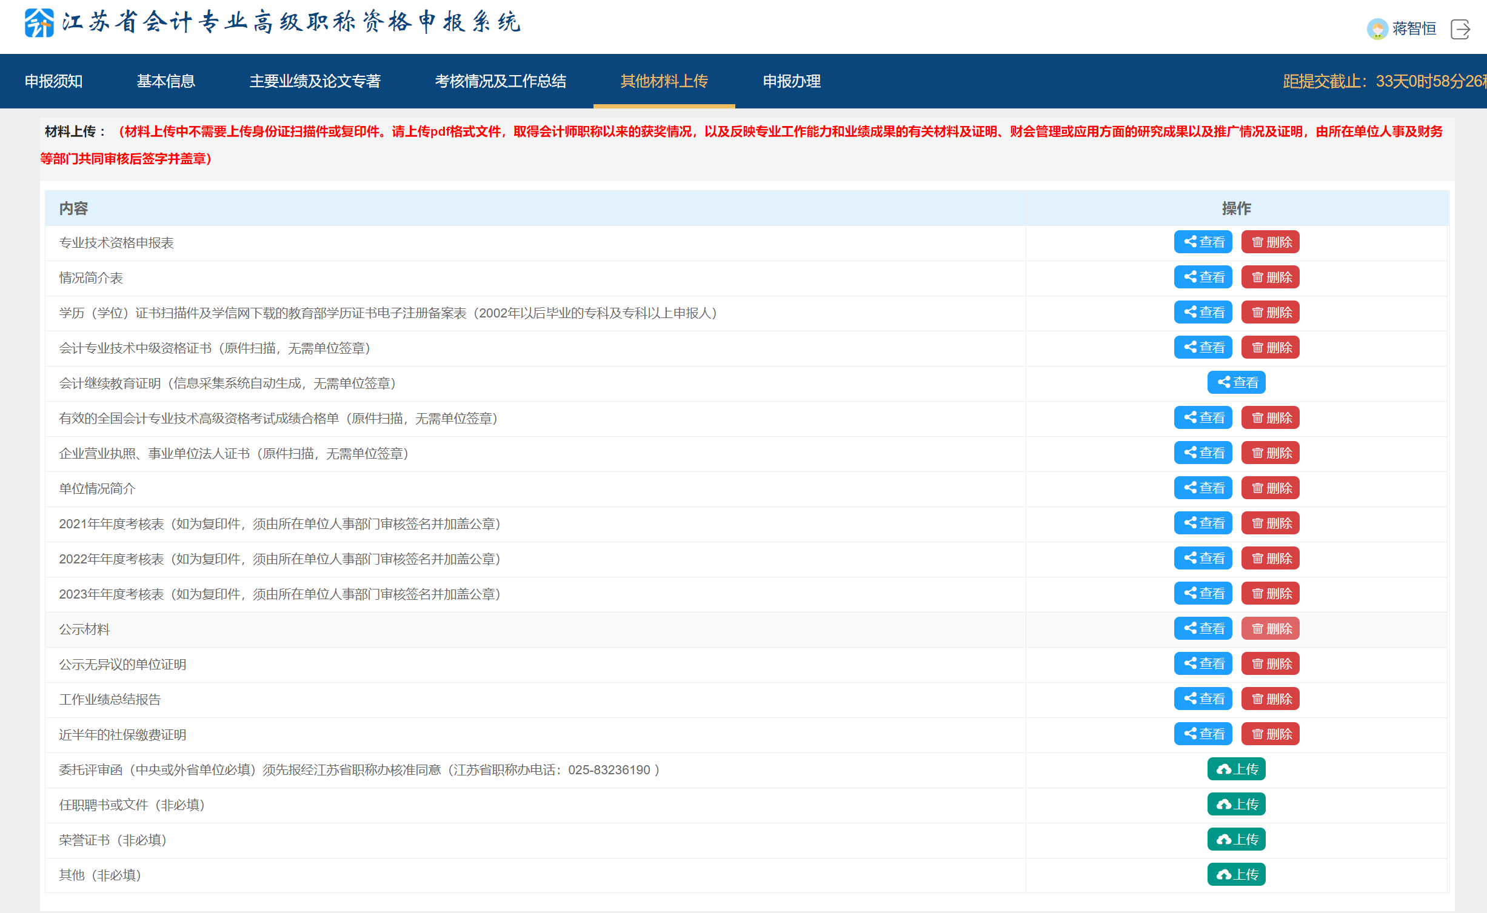Open the 申报须知 tab
Viewport: 1487px width, 913px height.
(53, 81)
